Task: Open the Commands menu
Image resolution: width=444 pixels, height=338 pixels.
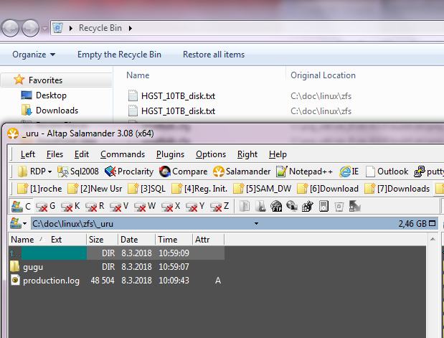Action: pos(123,154)
